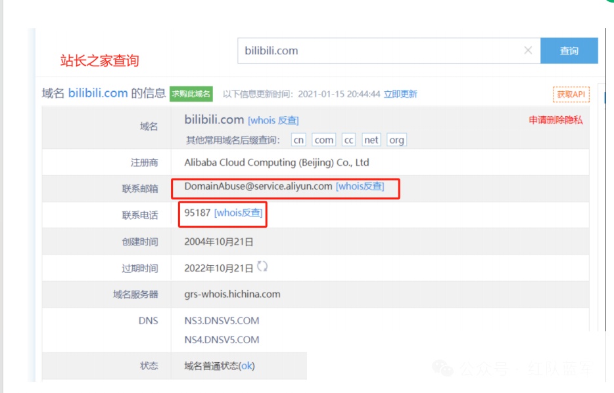614x393 pixels.
Task: Select the cc suffix option
Action: [348, 140]
